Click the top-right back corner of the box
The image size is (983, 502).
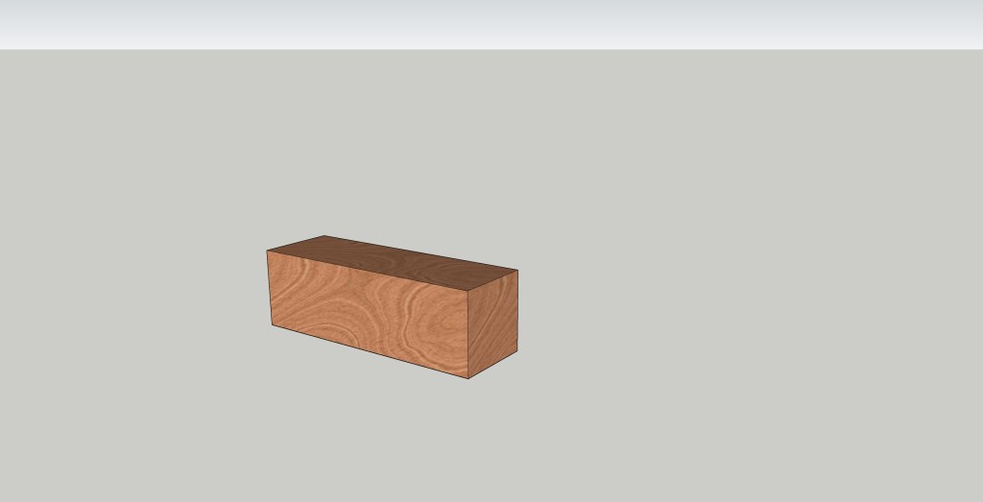(517, 271)
